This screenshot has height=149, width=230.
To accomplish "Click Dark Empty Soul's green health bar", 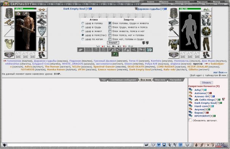I will point(26,9).
